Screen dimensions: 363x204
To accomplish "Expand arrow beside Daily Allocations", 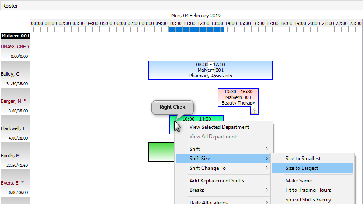I will tap(267, 202).
